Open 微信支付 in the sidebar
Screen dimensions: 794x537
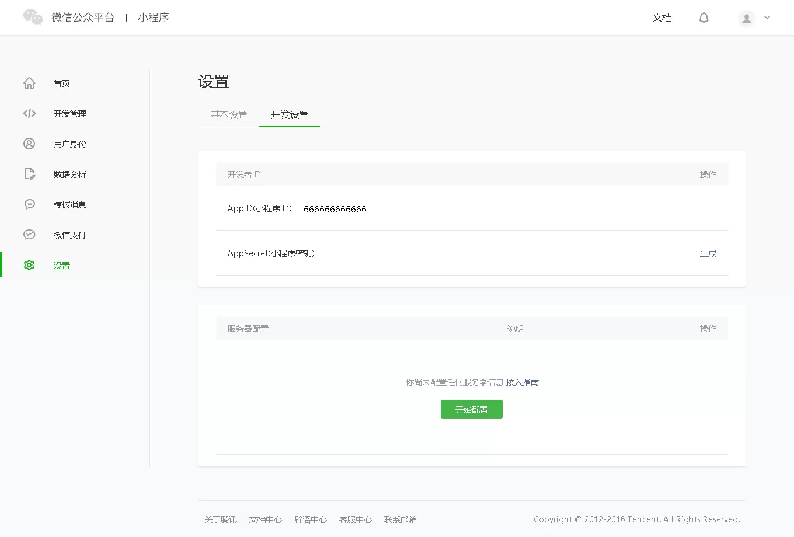(70, 235)
